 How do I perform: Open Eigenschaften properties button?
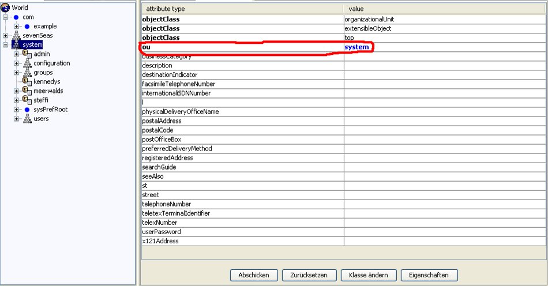point(429,275)
